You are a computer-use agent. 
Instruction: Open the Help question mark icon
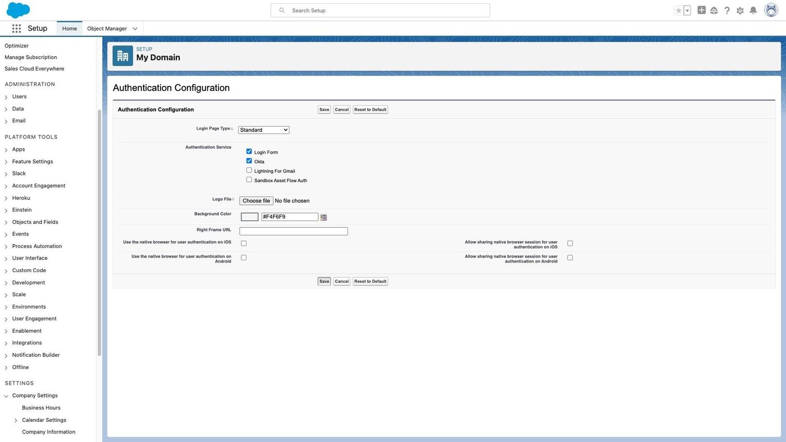coord(727,10)
